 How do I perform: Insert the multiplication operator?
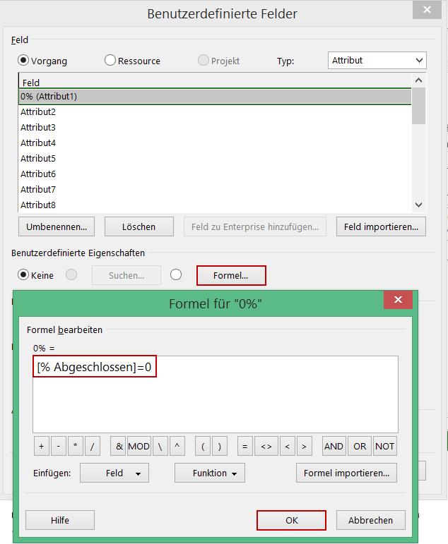coord(76,446)
